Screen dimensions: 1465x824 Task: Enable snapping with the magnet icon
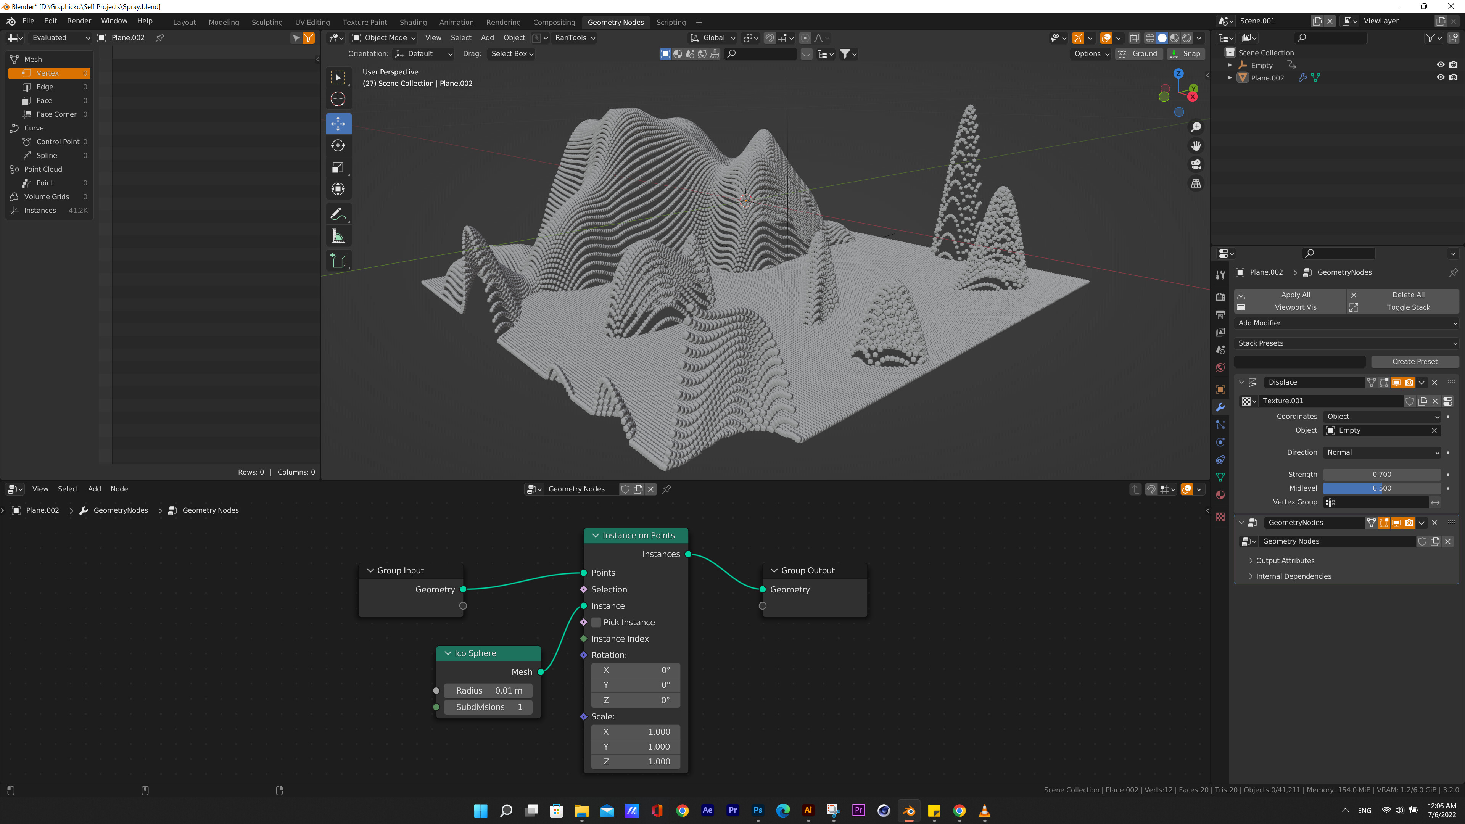point(770,37)
